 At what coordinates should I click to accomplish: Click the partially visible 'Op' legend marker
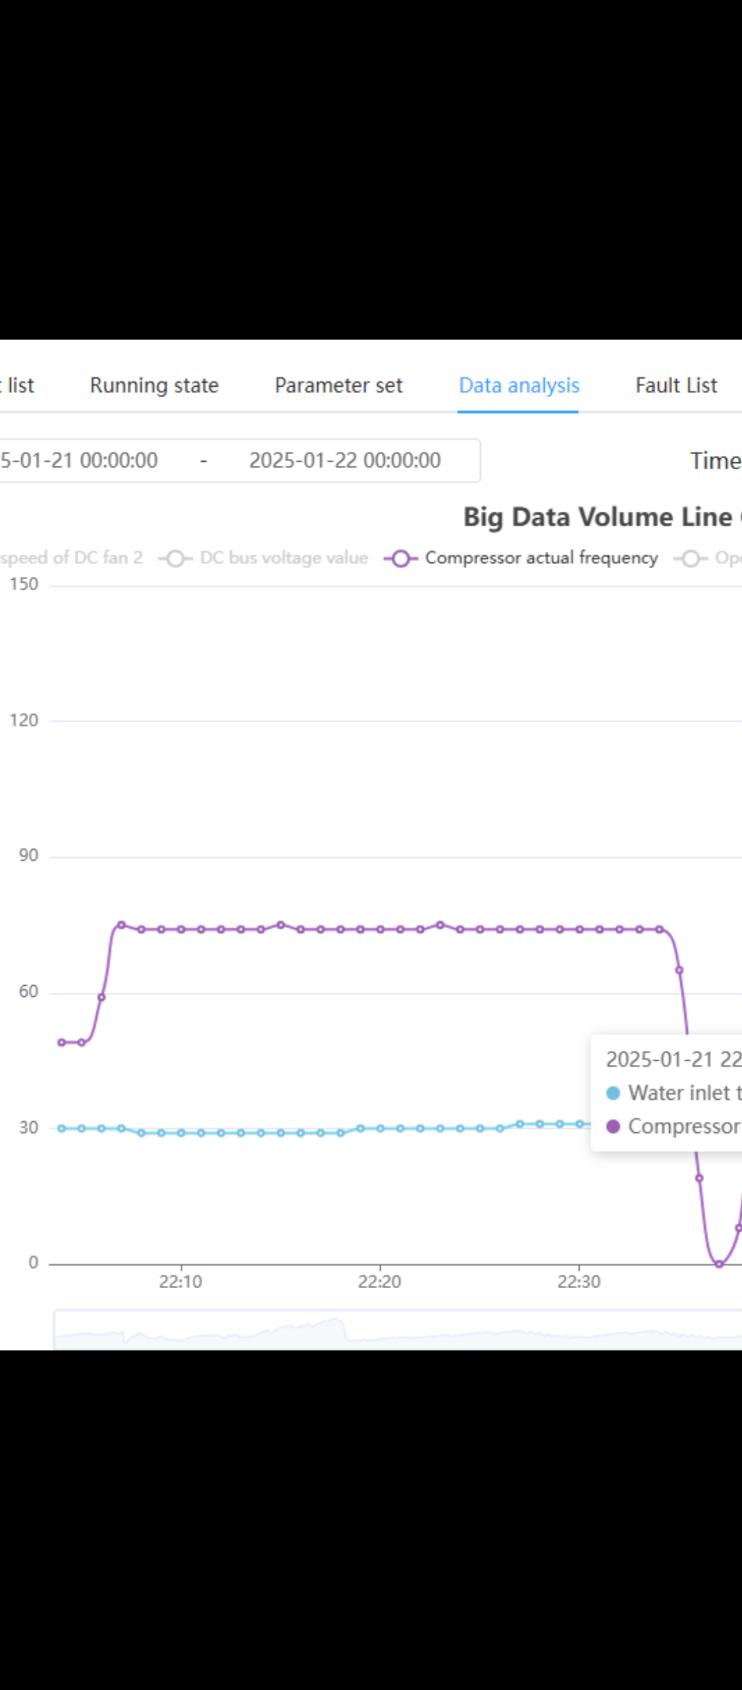point(691,559)
